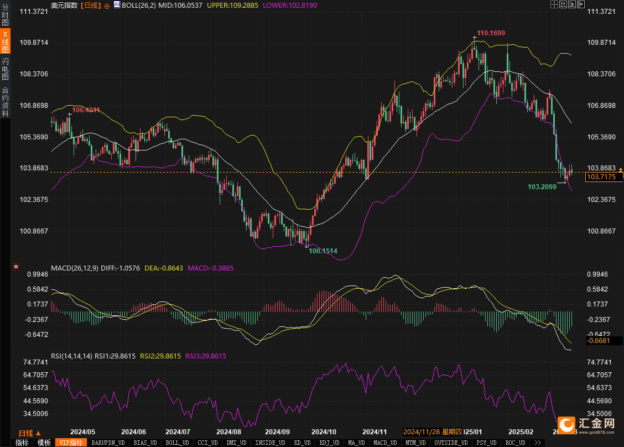Click the orange circle icon beside 日线 title
Viewport: 624px width, 447px height.
[x=107, y=6]
